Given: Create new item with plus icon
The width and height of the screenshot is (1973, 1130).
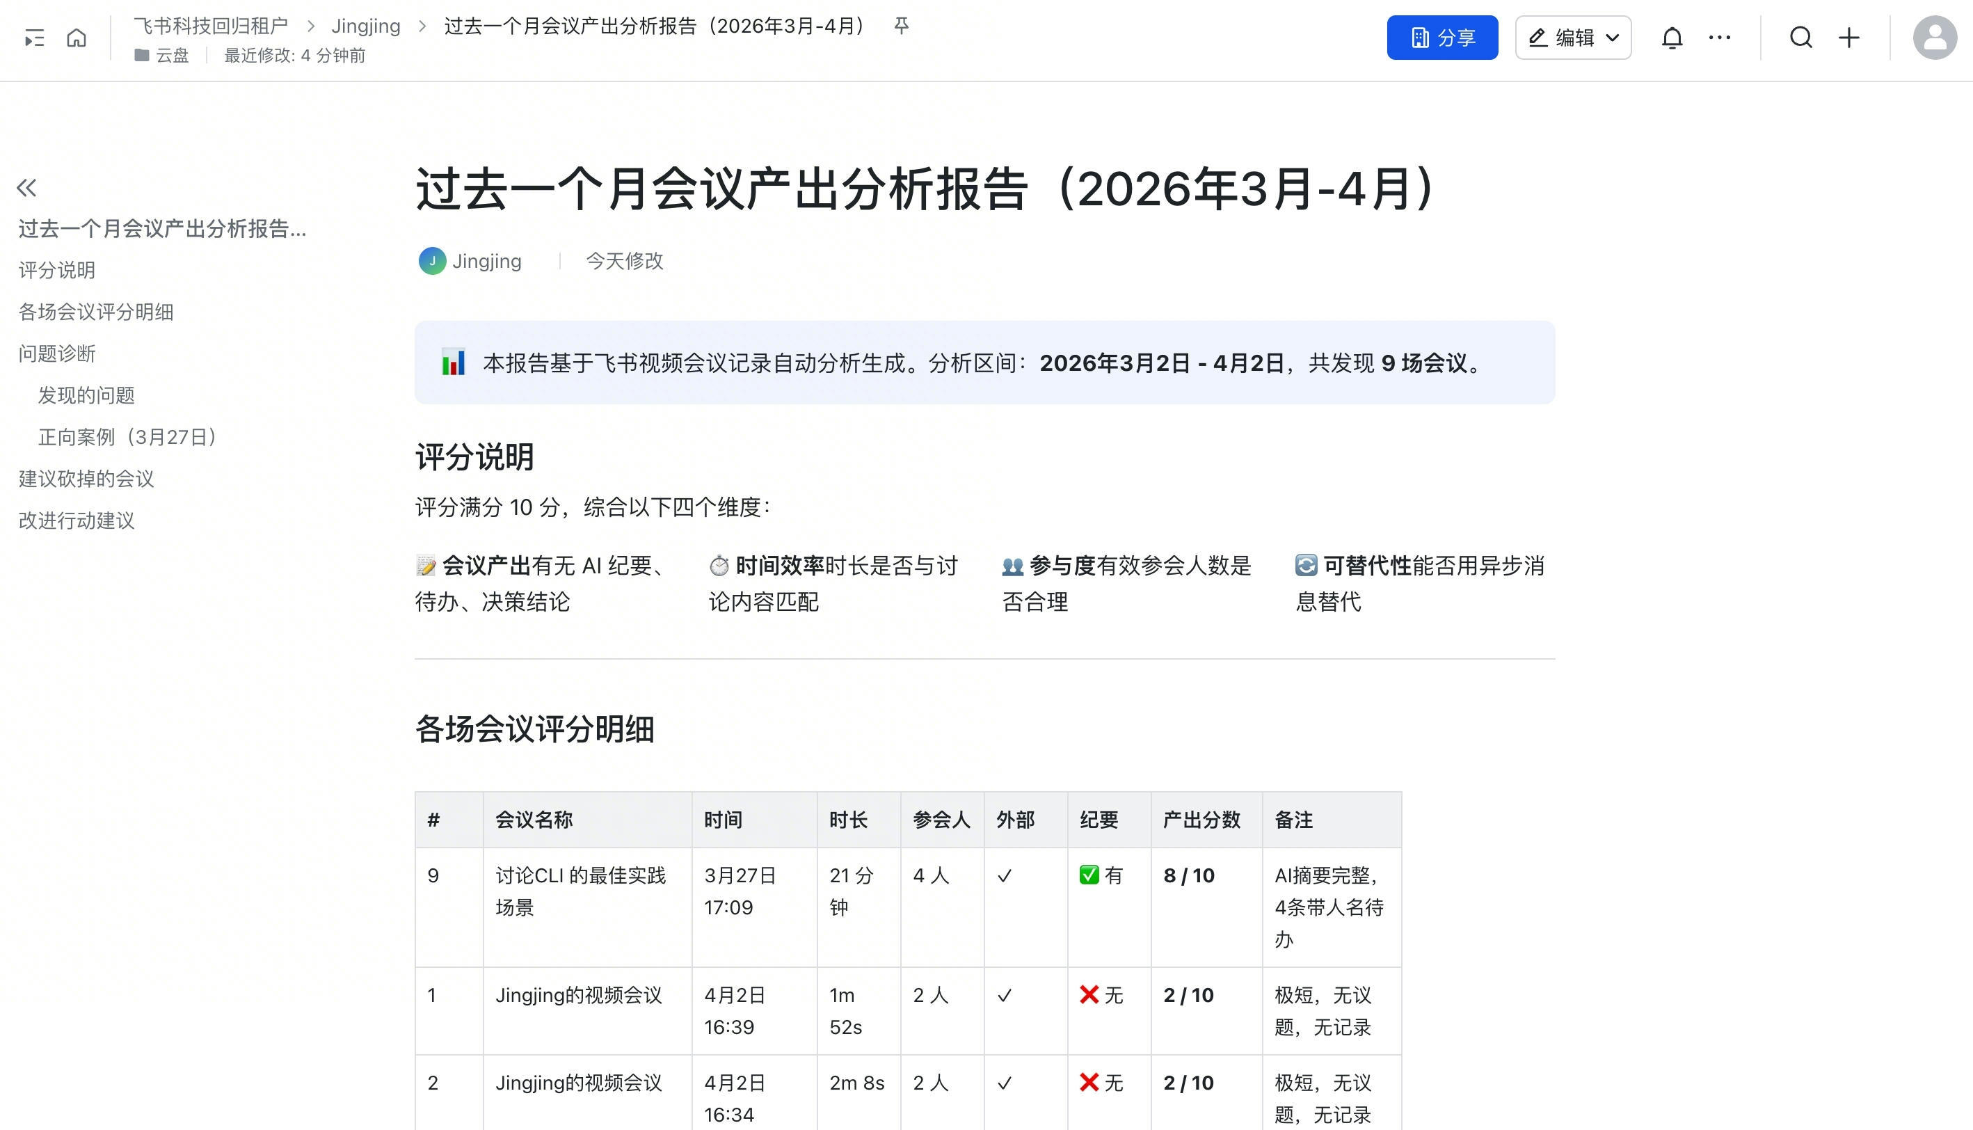Looking at the screenshot, I should tap(1849, 38).
